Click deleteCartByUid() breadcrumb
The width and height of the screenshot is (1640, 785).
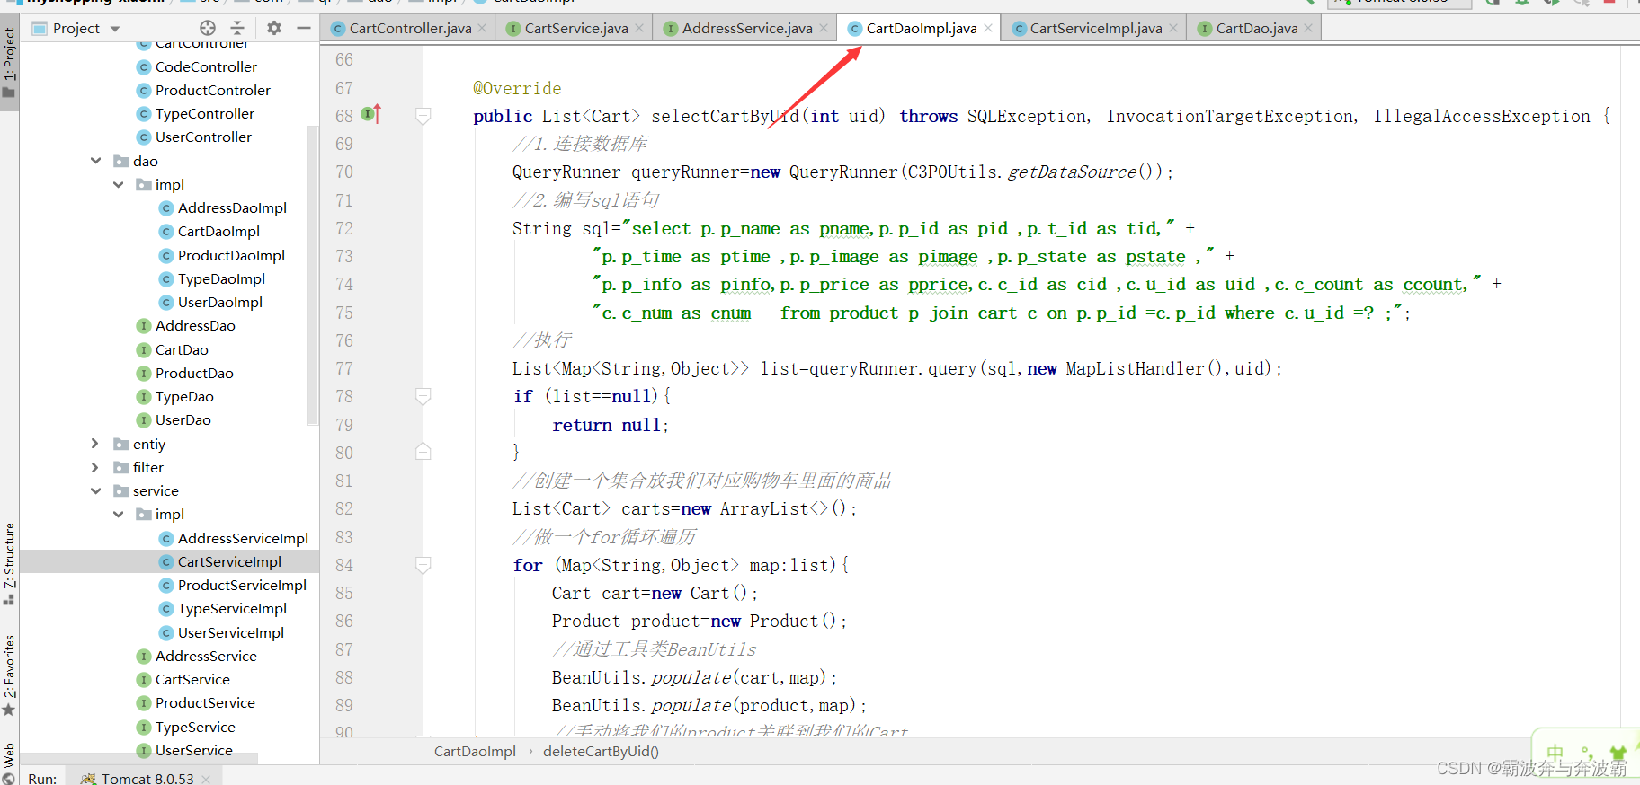click(x=601, y=751)
